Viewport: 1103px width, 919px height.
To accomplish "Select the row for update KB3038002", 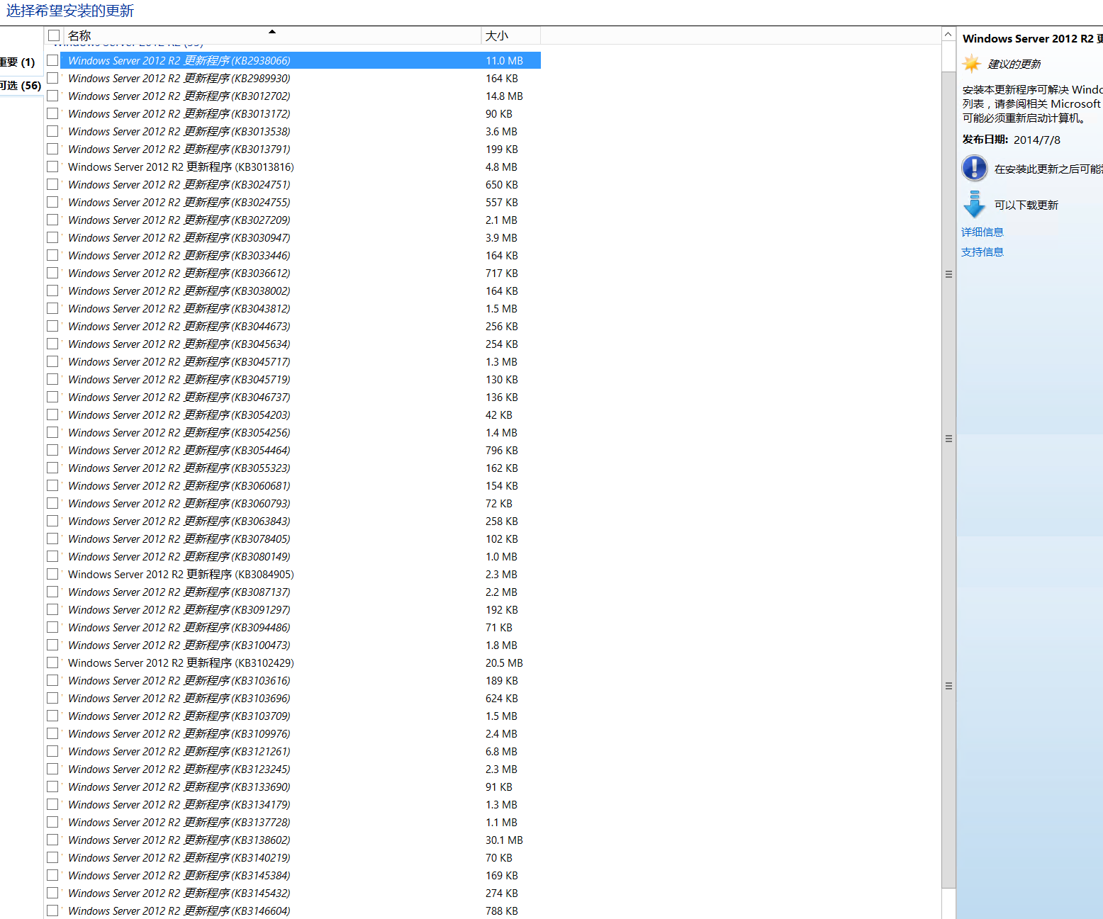I will coord(293,291).
